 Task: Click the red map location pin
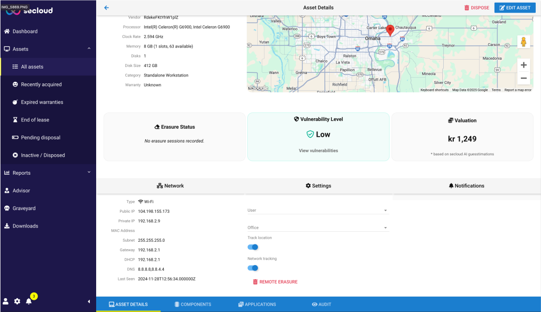pyautogui.click(x=390, y=30)
